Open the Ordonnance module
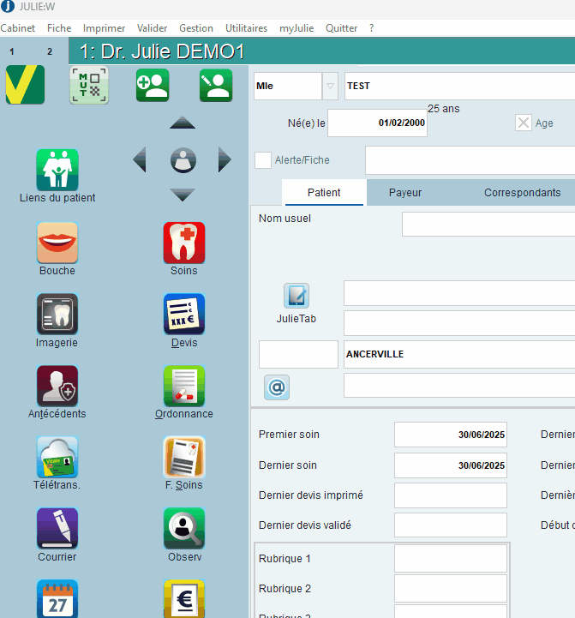This screenshot has width=575, height=618. [x=184, y=393]
